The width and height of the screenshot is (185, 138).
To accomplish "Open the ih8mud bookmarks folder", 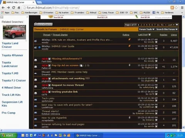I will click(91, 13).
